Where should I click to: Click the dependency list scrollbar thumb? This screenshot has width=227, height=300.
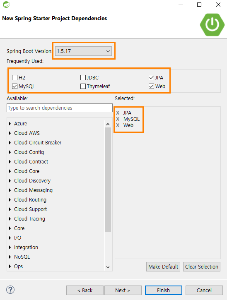(108, 180)
